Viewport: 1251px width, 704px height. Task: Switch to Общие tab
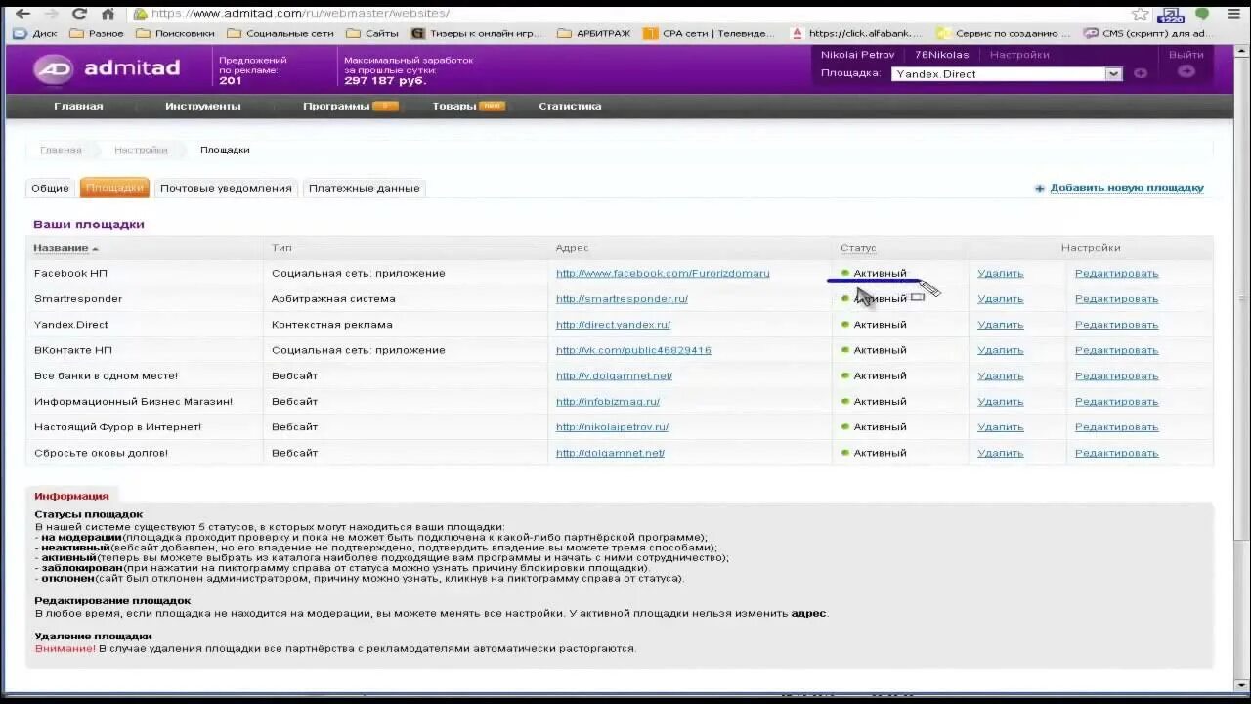pos(50,188)
